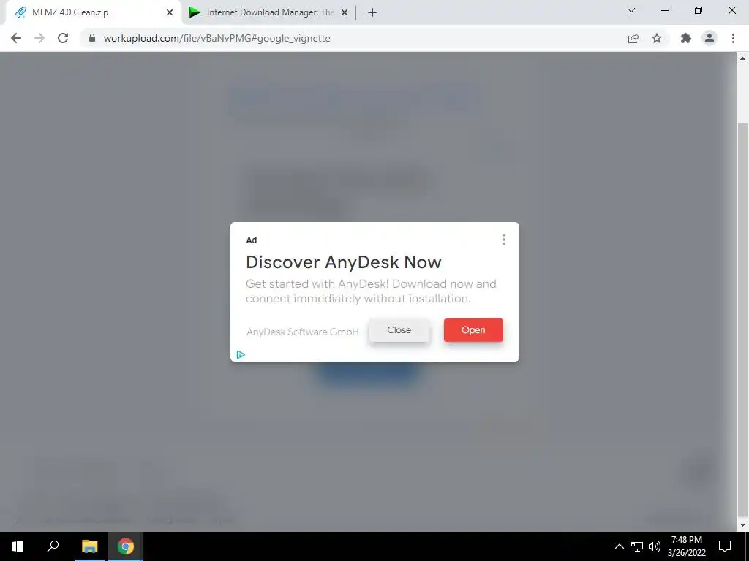Reload the workupload page
Viewport: 749px width, 561px height.
pos(63,38)
